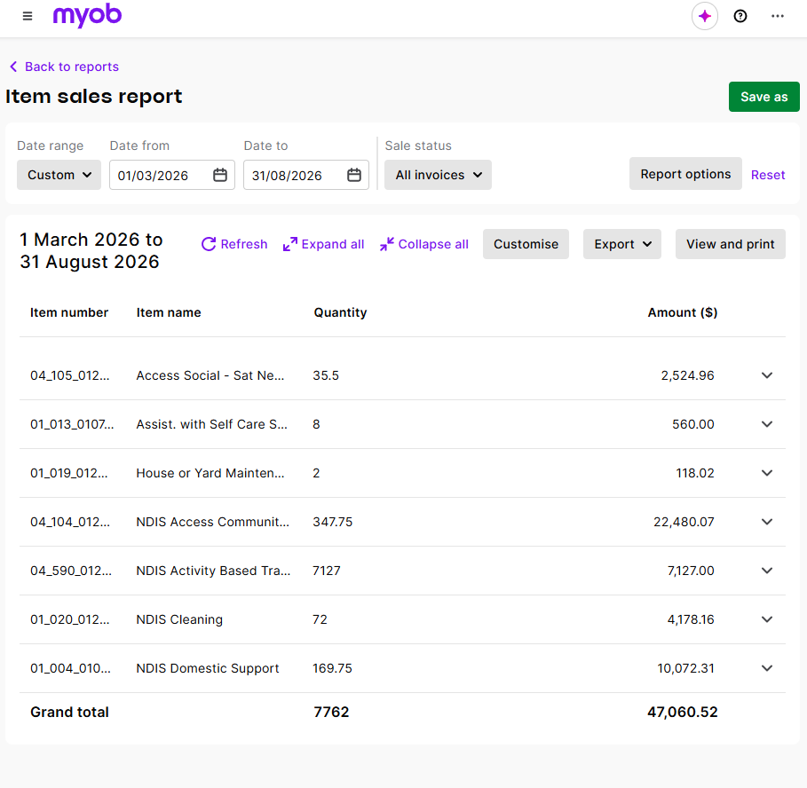Select item number 04_590_012...

(x=71, y=571)
